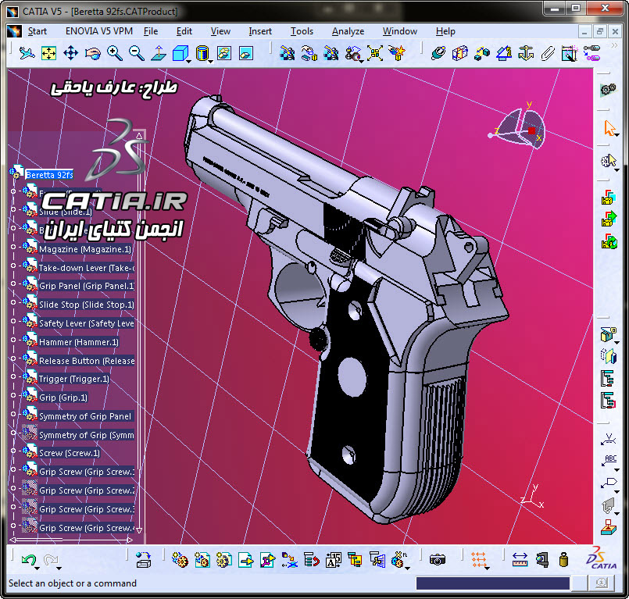This screenshot has height=599, width=629.
Task: Open the Insert menu
Action: pyautogui.click(x=260, y=31)
